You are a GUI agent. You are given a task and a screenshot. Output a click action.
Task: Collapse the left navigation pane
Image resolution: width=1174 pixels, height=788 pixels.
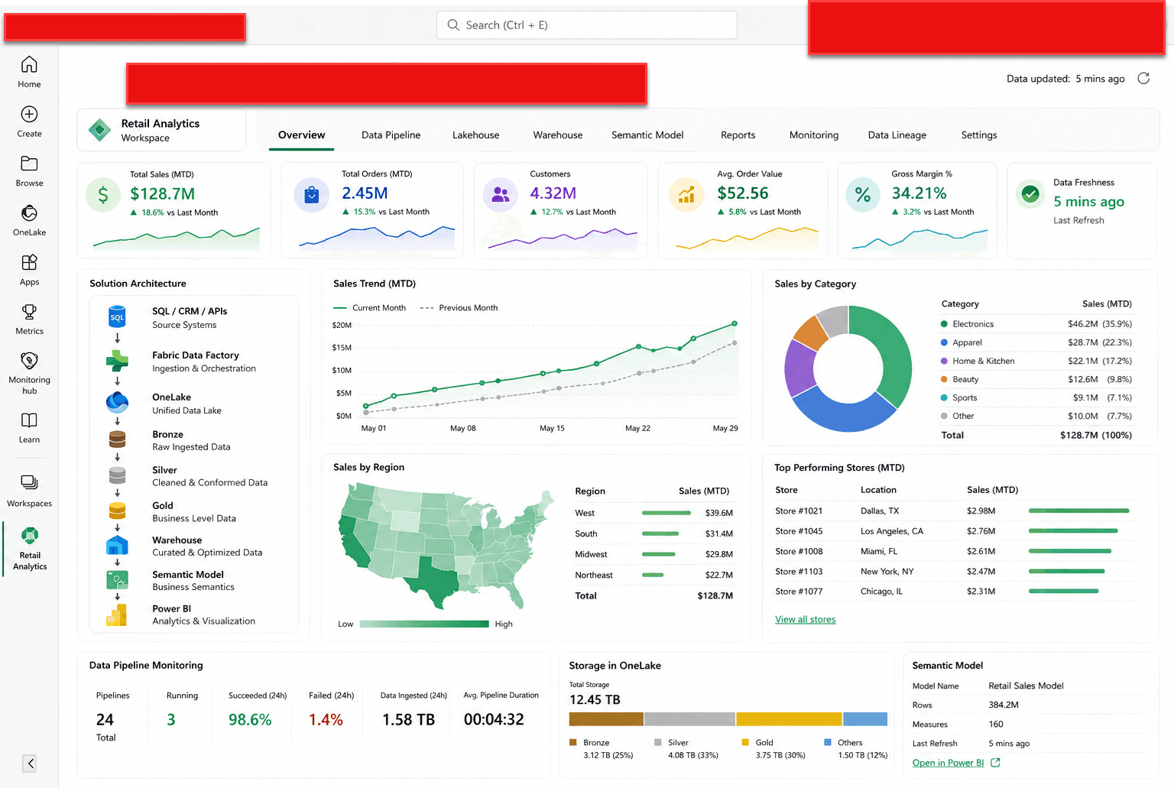(29, 763)
